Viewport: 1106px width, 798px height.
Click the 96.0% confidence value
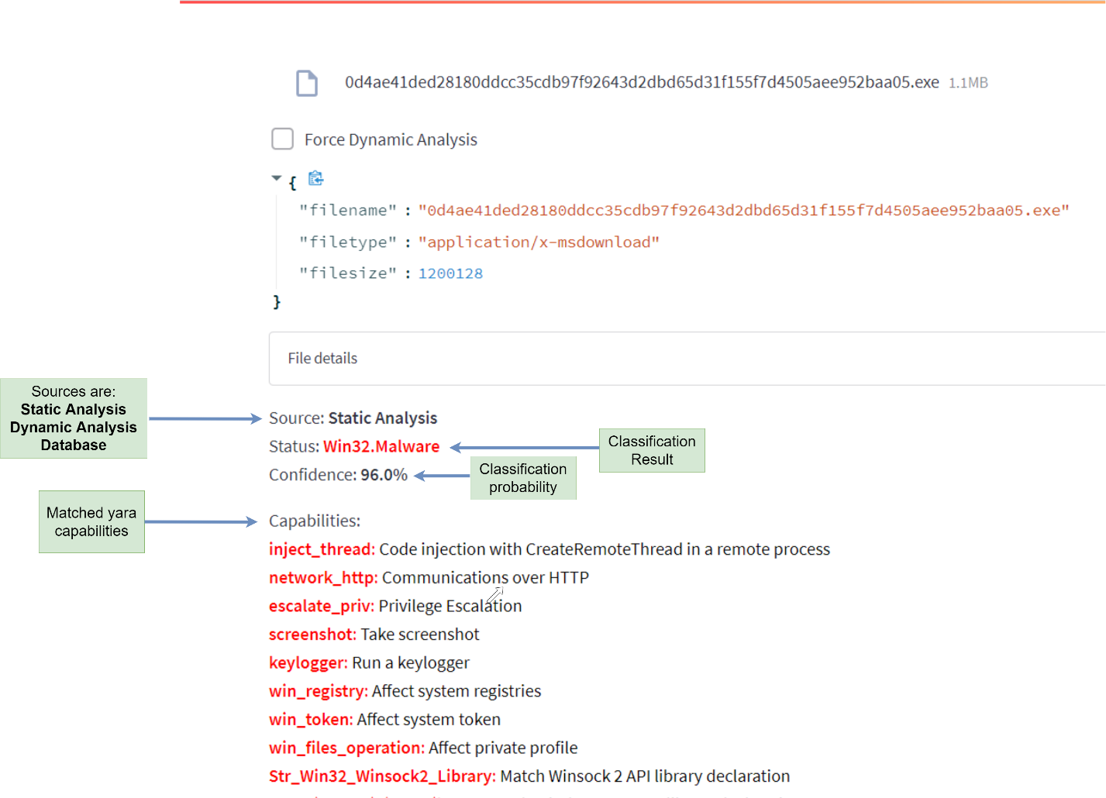pyautogui.click(x=384, y=475)
